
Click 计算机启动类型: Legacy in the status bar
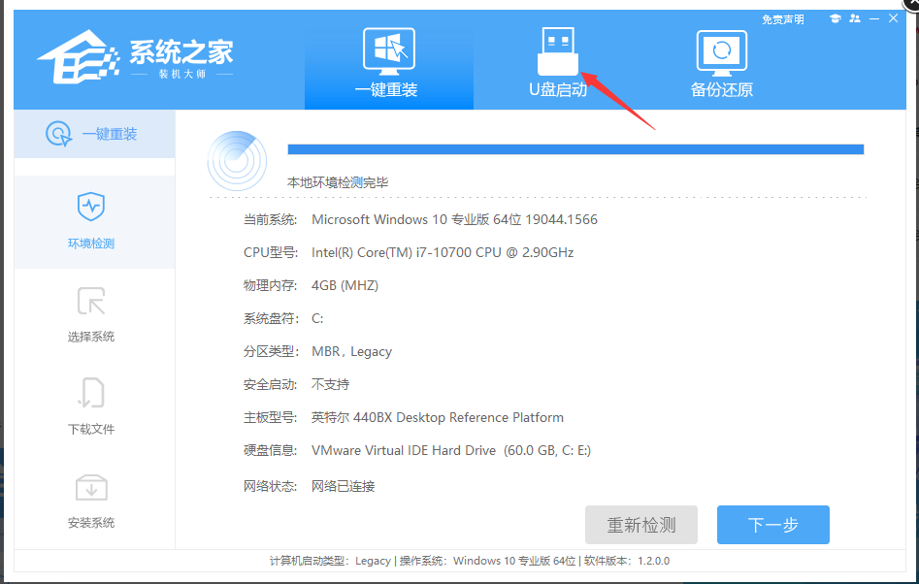tap(330, 561)
